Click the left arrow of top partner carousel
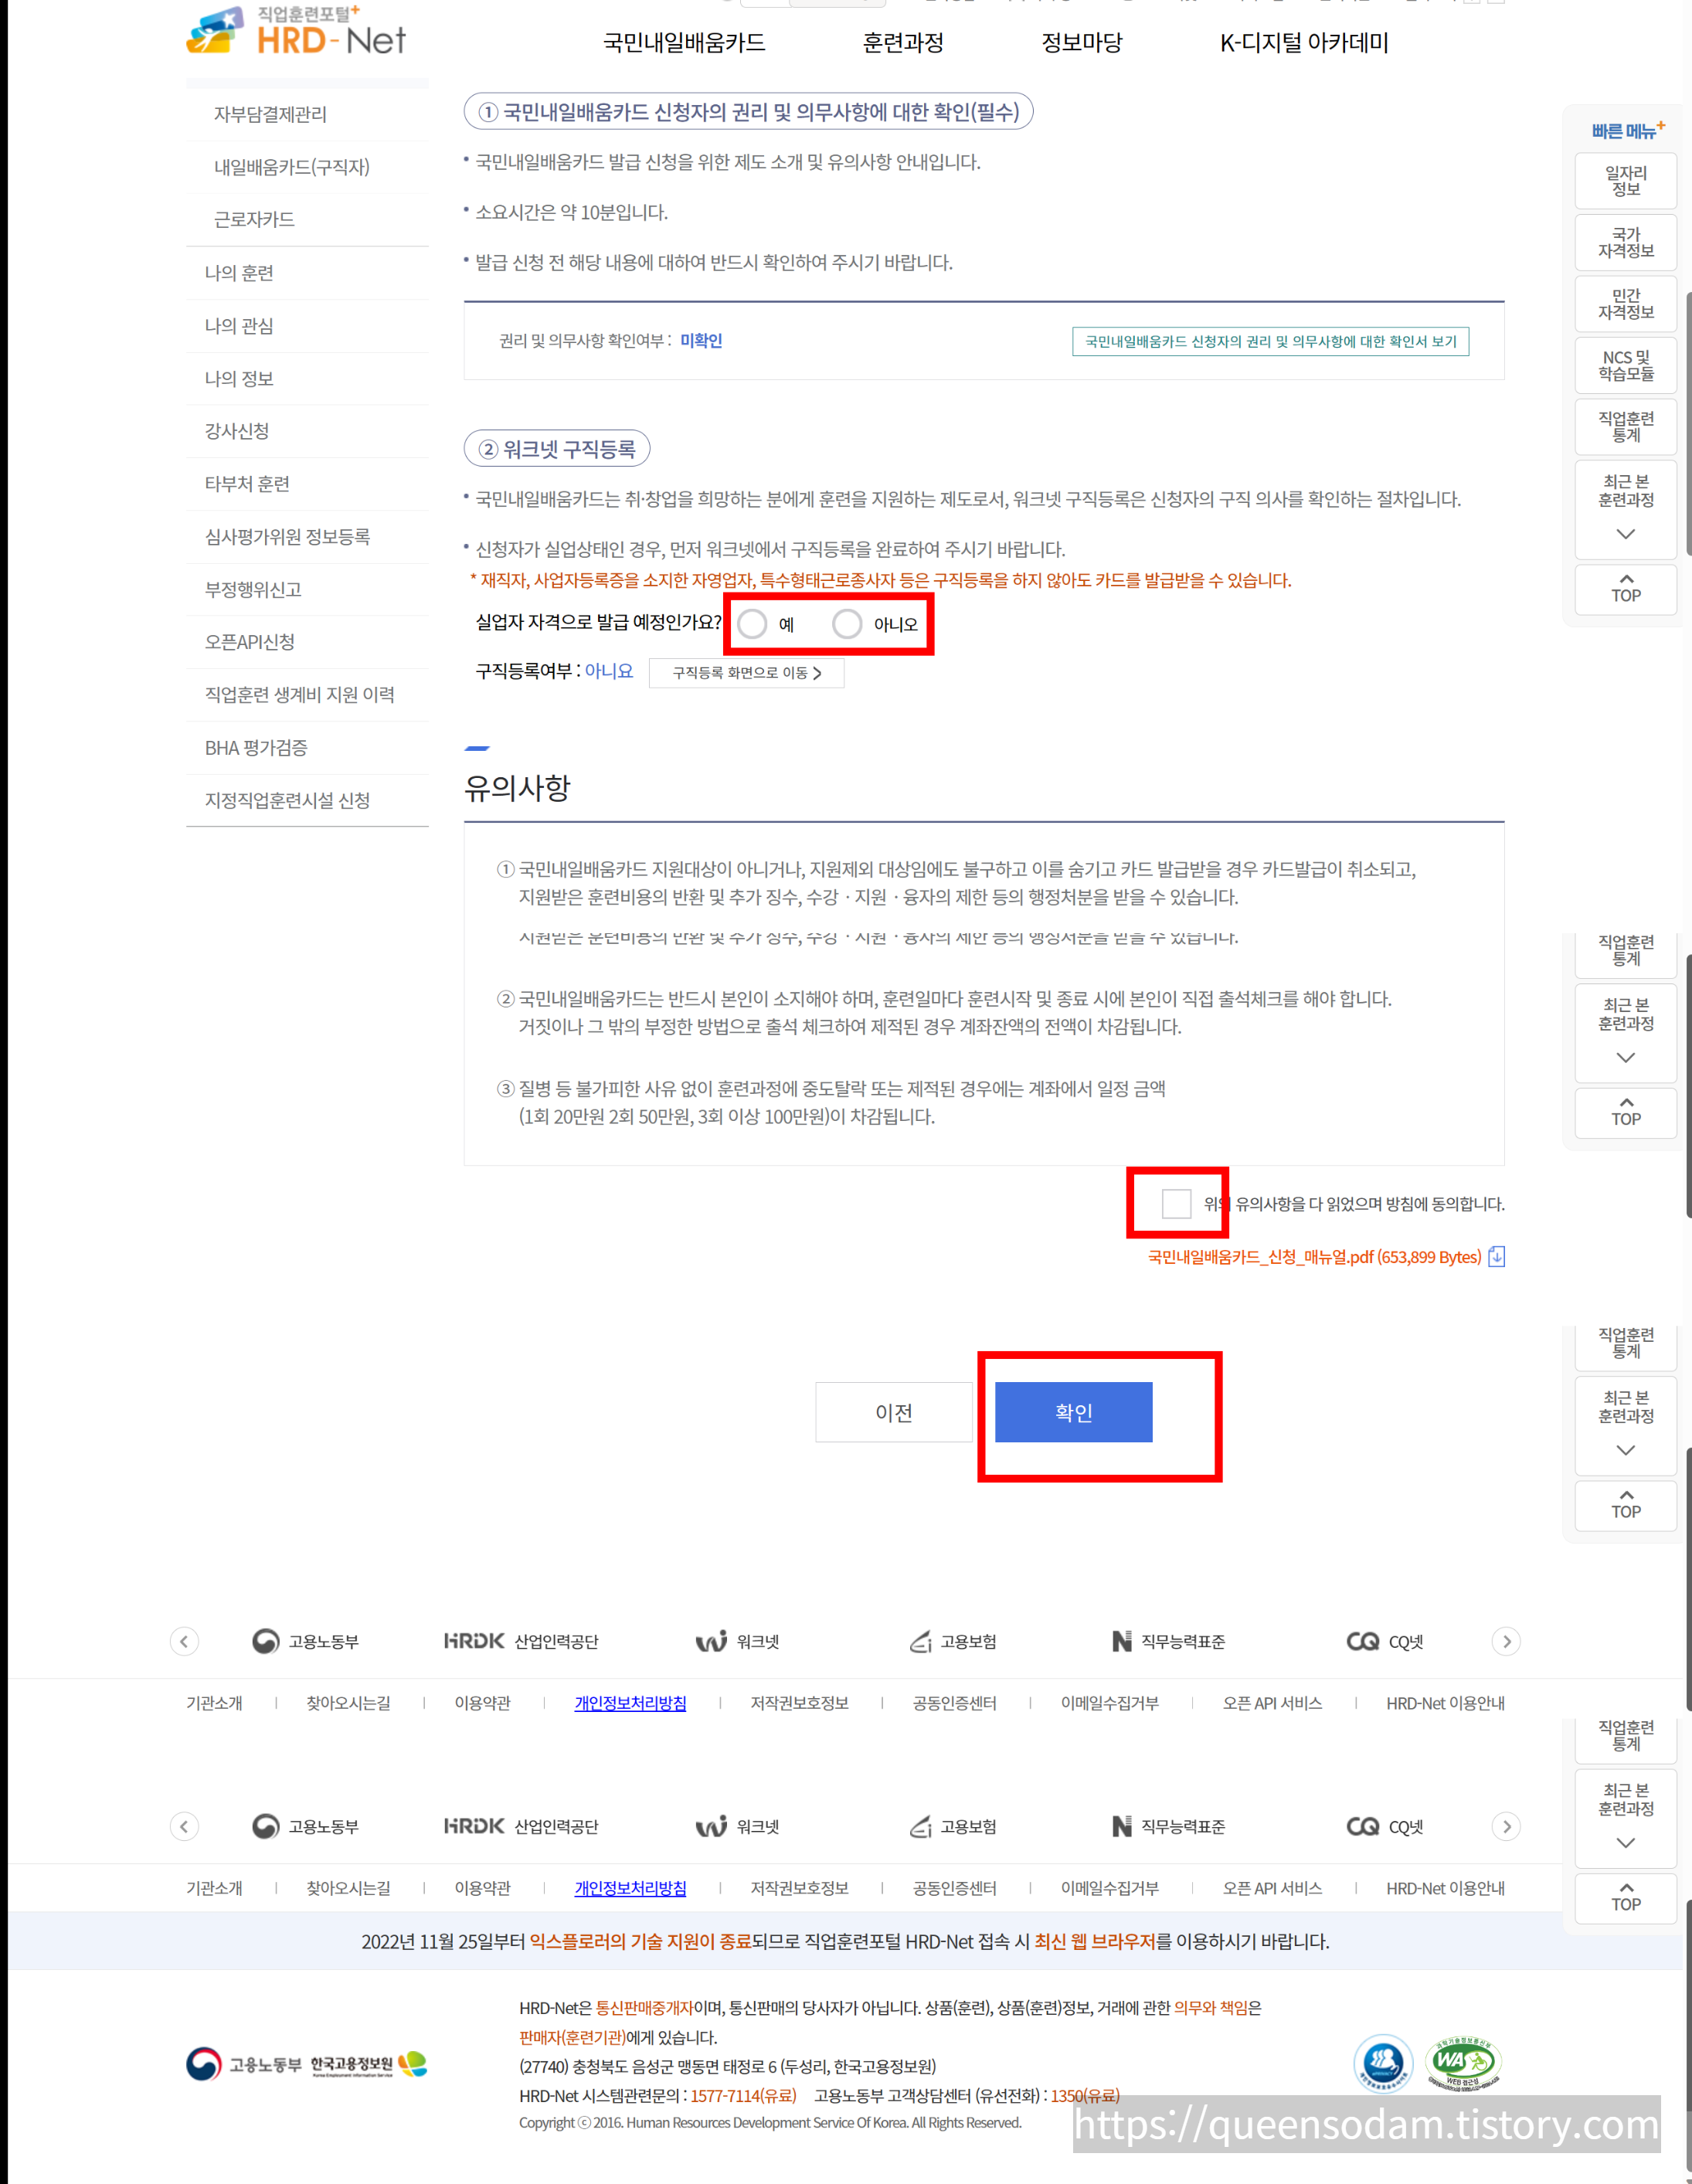The image size is (1692, 2184). click(x=184, y=1641)
